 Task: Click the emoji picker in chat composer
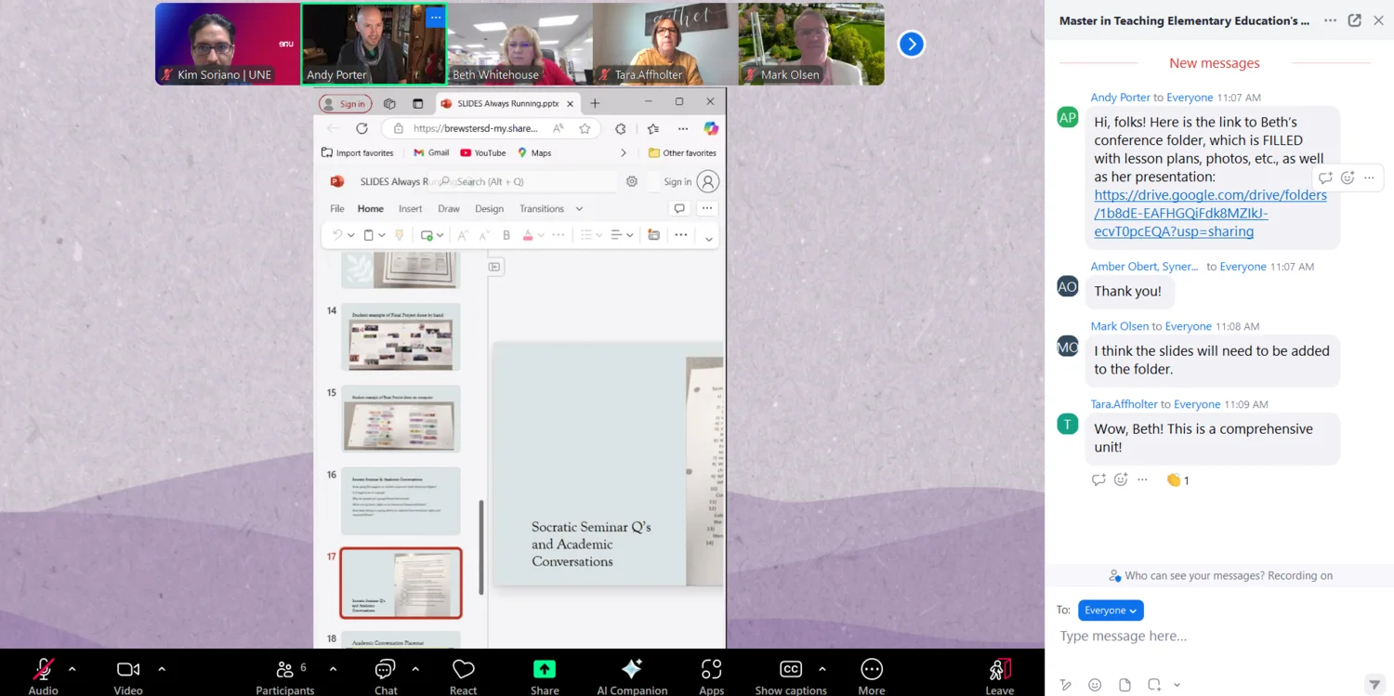click(1095, 685)
